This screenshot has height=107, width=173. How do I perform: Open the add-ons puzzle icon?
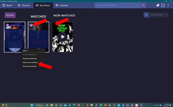(x=158, y=5)
